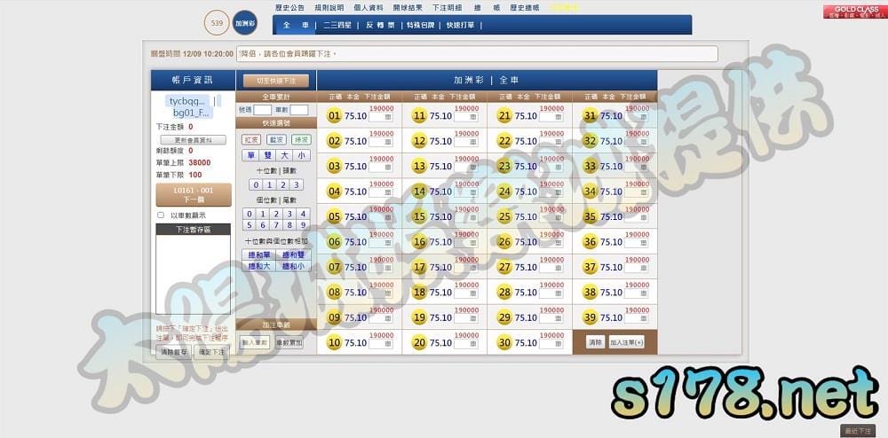The image size is (888, 438).
Task: Select the 539 lottery circle icon
Action: point(217,23)
